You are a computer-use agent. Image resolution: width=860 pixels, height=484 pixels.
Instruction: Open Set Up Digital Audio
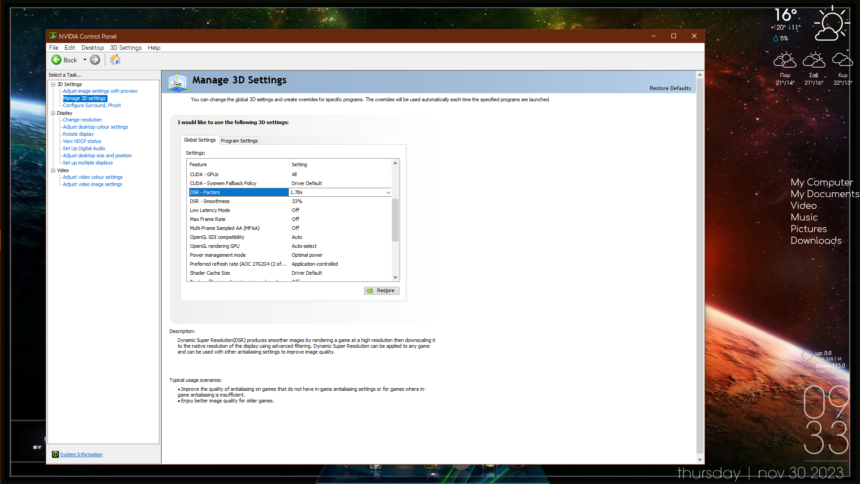click(x=84, y=148)
